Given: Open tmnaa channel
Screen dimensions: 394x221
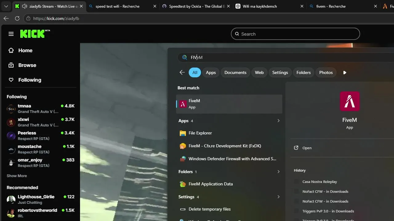Looking at the screenshot, I should tap(41, 109).
